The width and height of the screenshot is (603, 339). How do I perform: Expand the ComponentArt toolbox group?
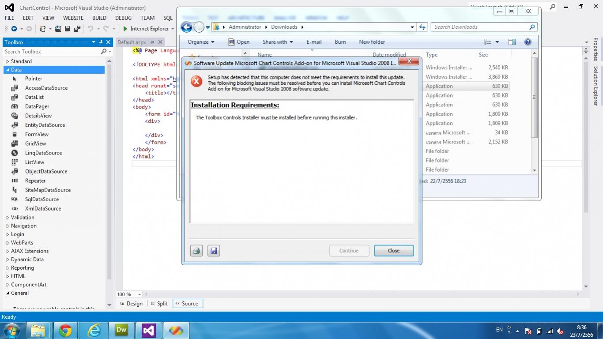(8, 285)
